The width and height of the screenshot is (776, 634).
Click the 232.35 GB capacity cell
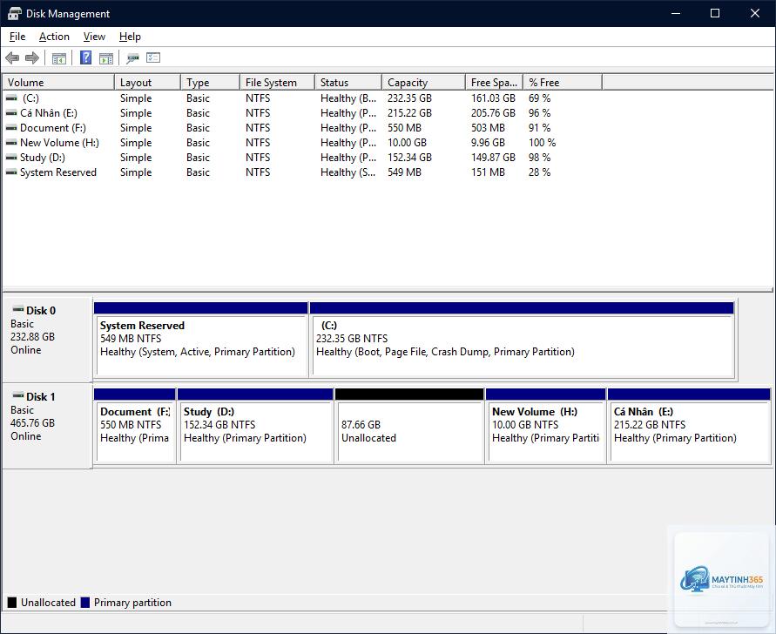[409, 98]
